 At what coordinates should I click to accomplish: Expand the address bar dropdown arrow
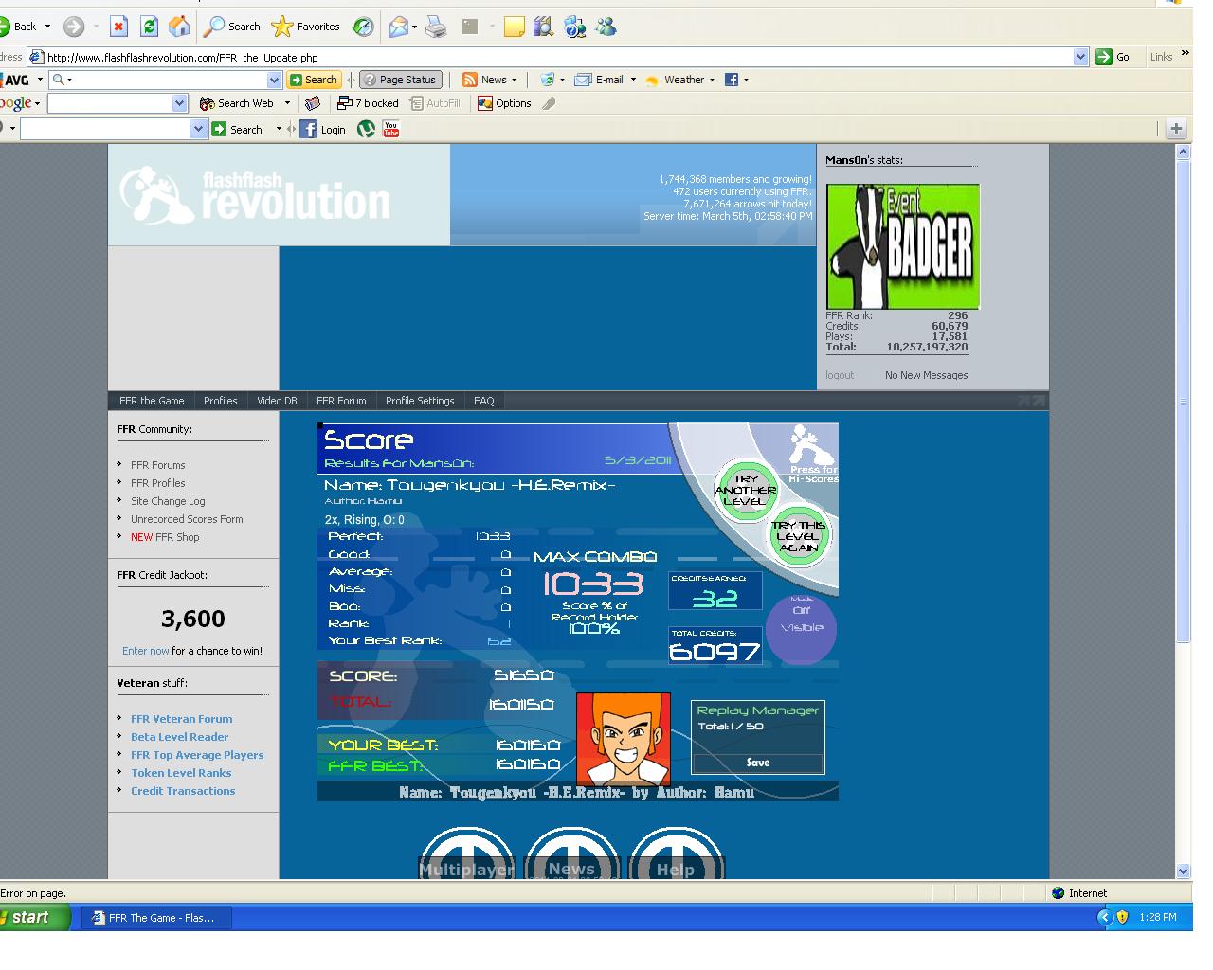(1080, 57)
